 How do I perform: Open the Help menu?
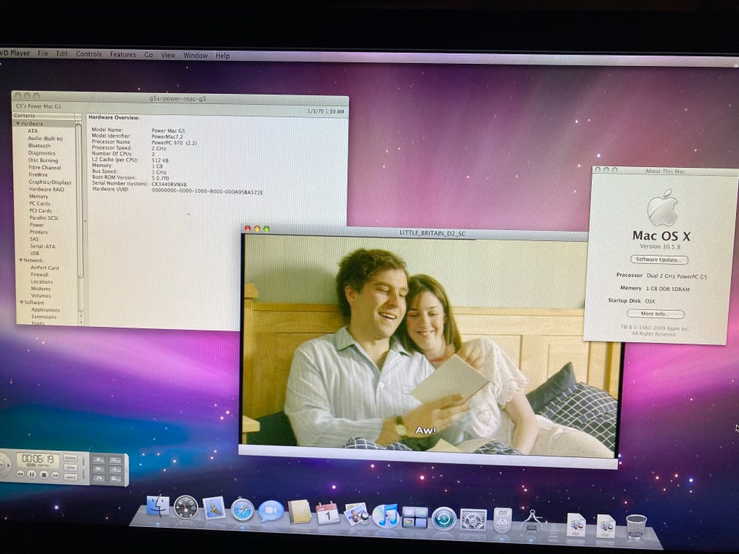222,55
